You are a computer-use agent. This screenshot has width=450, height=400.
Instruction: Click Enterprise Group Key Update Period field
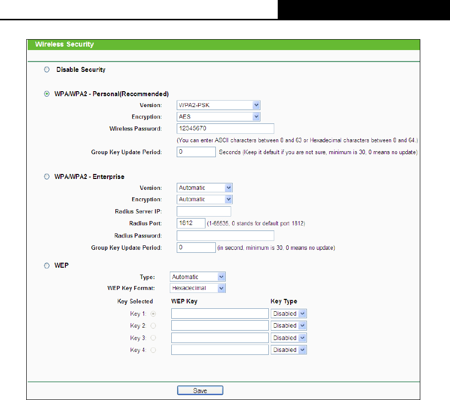click(196, 248)
